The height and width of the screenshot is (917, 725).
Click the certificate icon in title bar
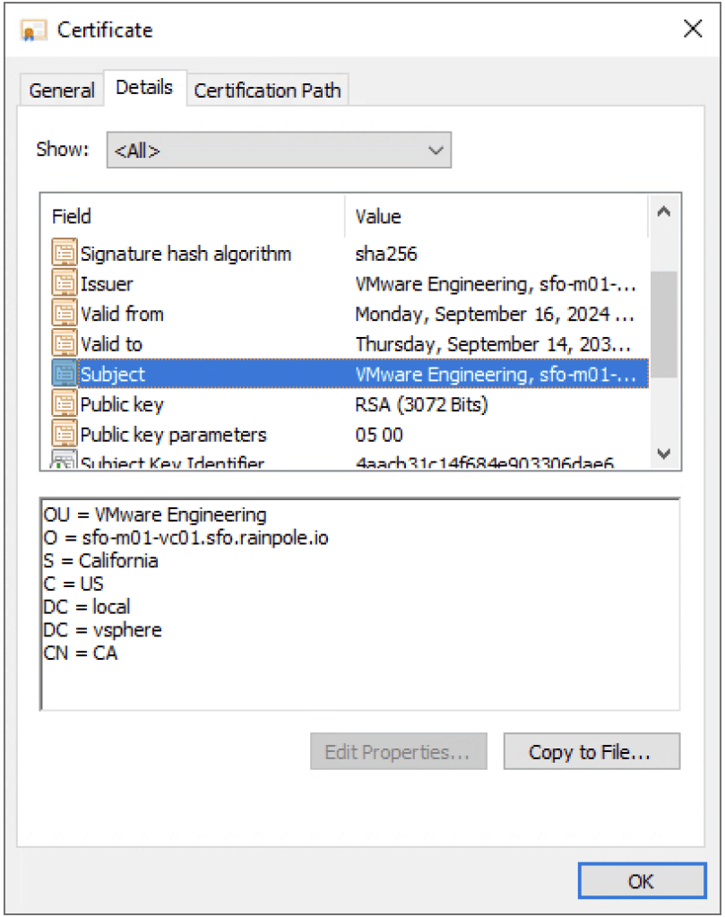click(33, 30)
